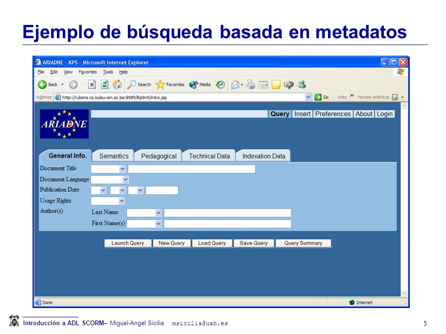446x334 pixels.
Task: Open the About link
Action: point(364,114)
